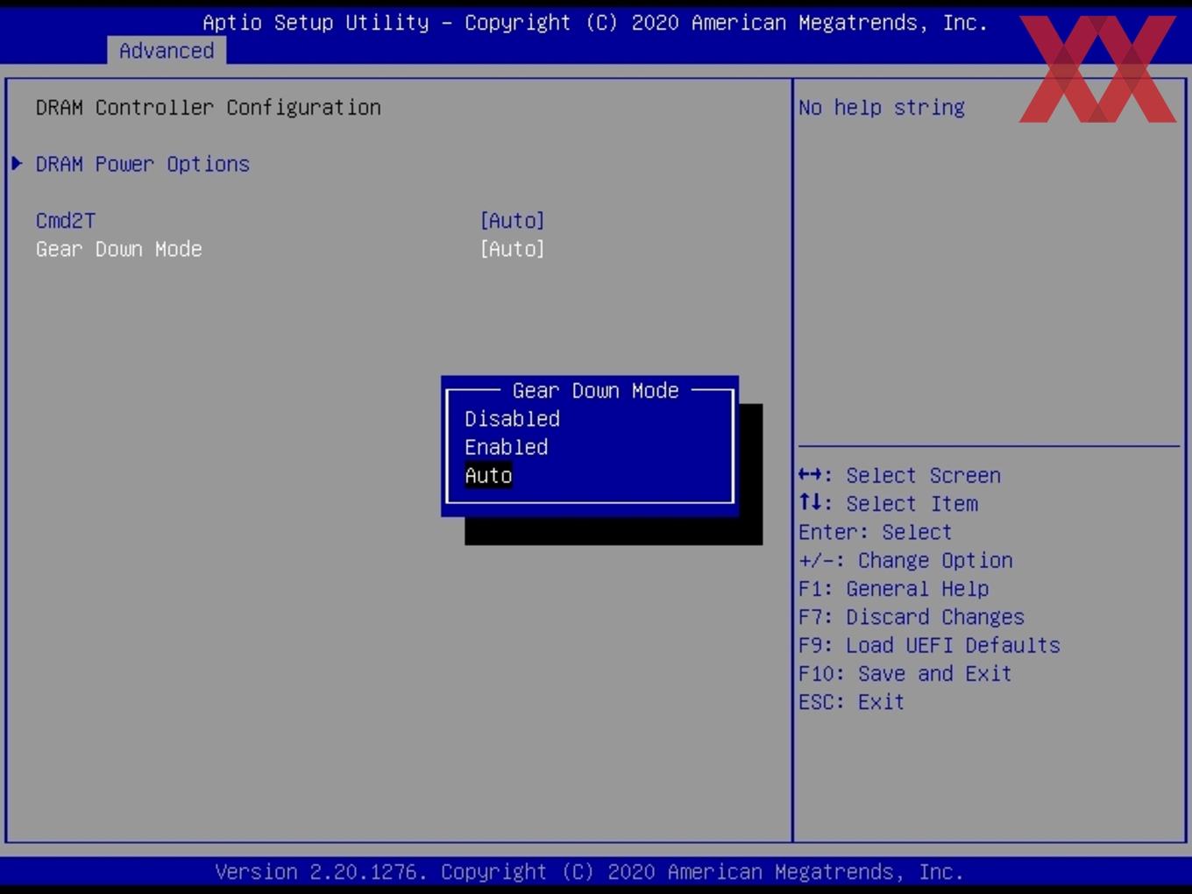Click the DRAM Controller Configuration heading
Screen dimensions: 1192x894
[x=208, y=107]
